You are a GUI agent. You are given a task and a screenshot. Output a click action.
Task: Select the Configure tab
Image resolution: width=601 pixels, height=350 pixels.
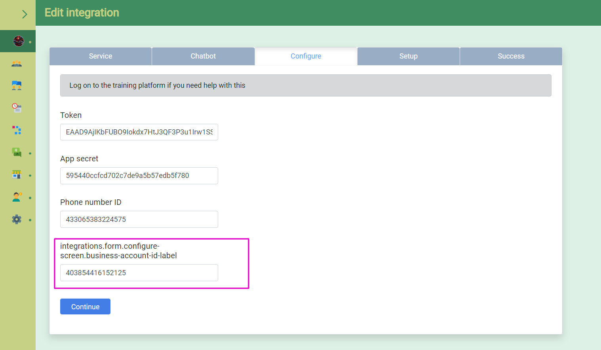tap(306, 56)
